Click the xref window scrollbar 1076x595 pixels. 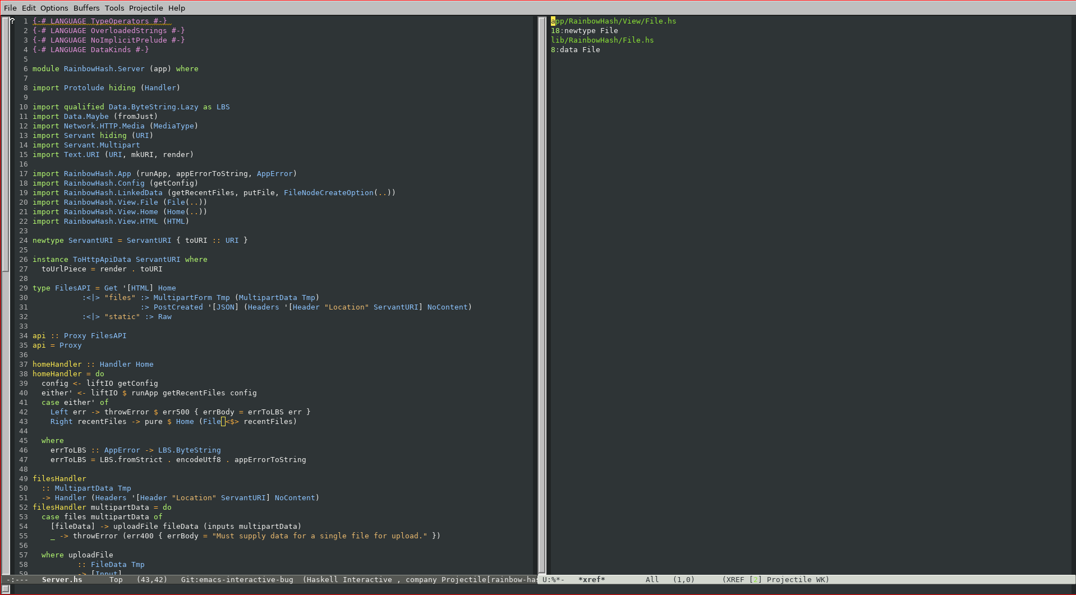(542, 295)
